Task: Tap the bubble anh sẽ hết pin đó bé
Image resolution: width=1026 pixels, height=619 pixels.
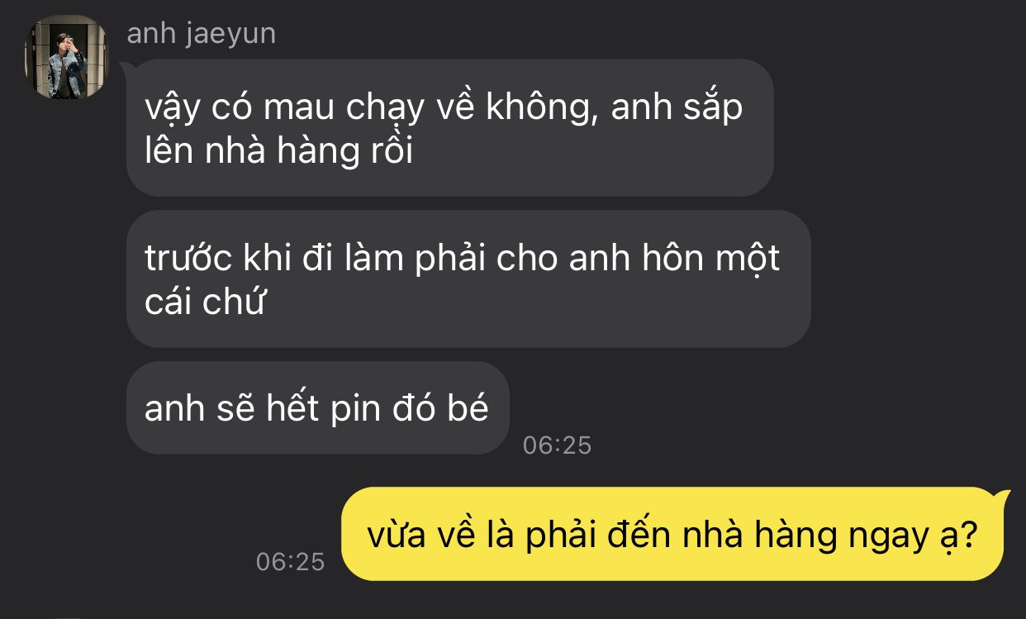Action: point(317,407)
